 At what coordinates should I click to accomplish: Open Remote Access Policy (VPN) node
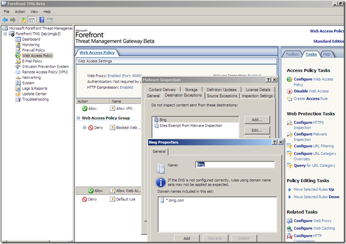[x=45, y=72]
